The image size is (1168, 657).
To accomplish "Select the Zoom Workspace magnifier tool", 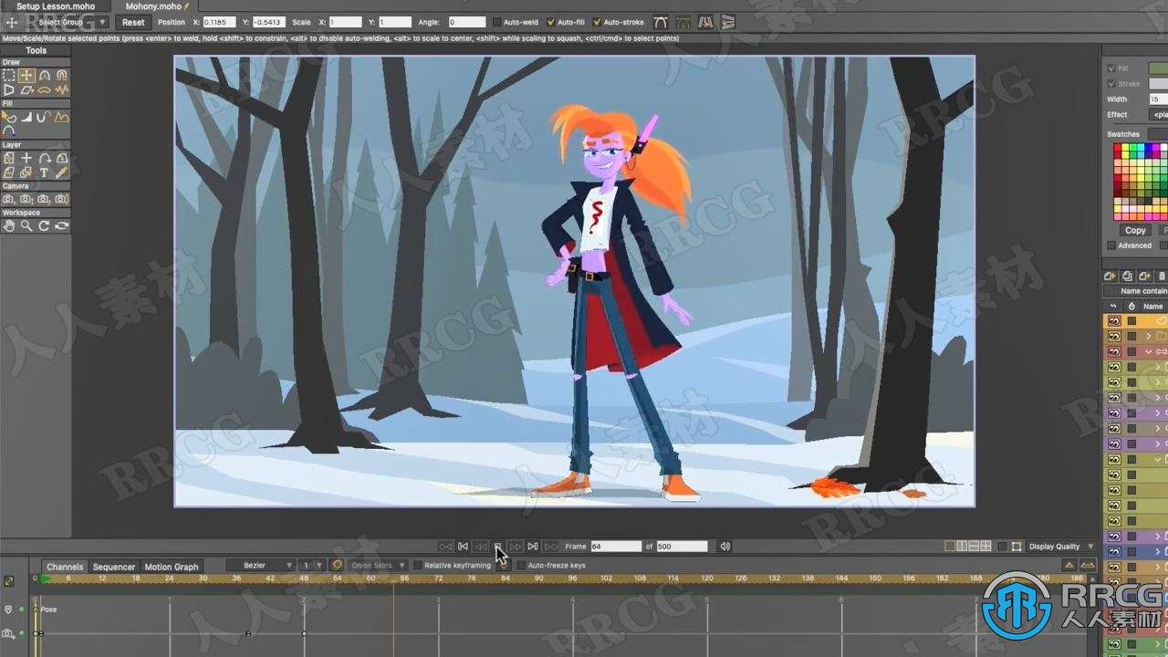I will tap(26, 225).
